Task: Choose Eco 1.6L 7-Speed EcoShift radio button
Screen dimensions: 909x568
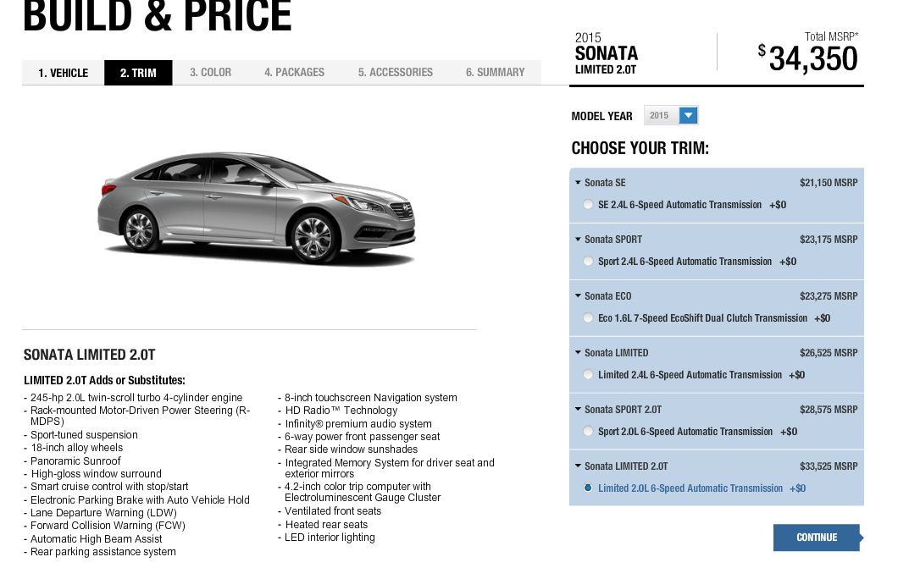Action: pyautogui.click(x=588, y=318)
